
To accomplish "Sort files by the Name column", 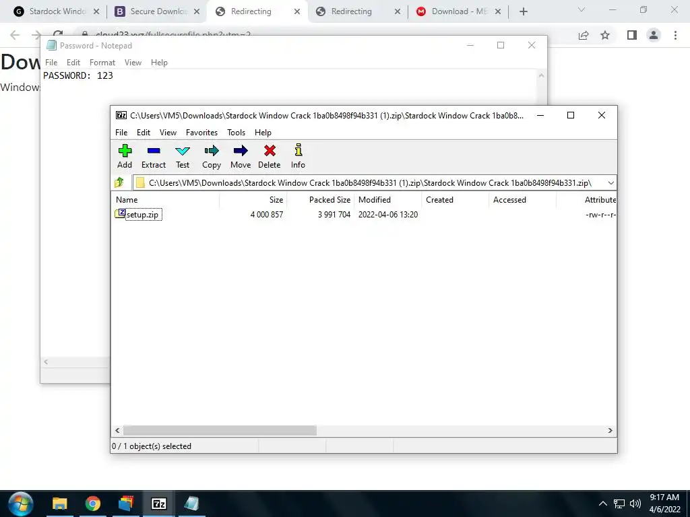I will 166,199.
